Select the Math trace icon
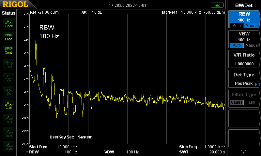 [9, 147]
